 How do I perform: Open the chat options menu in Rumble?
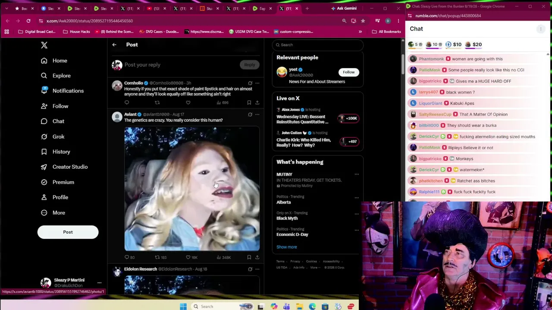tap(540, 29)
